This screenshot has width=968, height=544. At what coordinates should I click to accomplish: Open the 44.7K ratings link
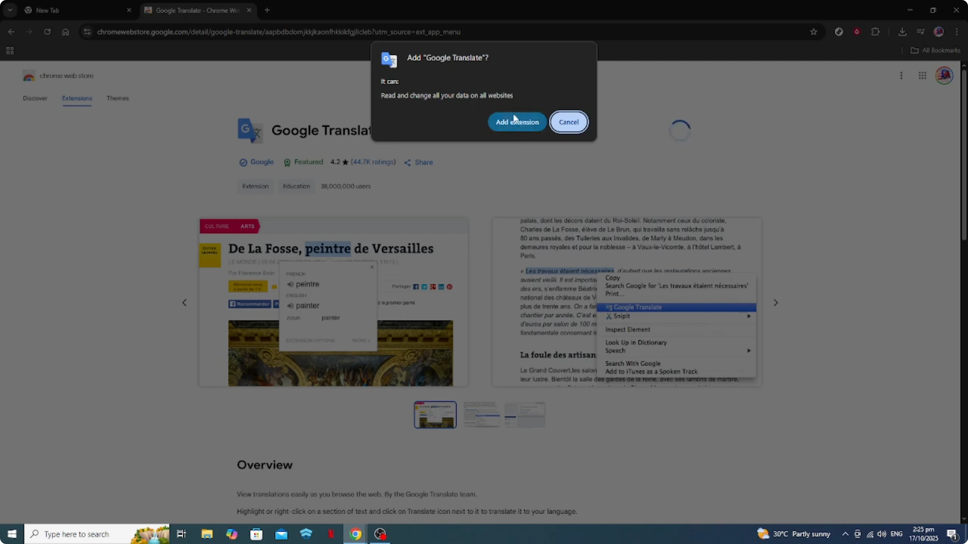click(373, 162)
